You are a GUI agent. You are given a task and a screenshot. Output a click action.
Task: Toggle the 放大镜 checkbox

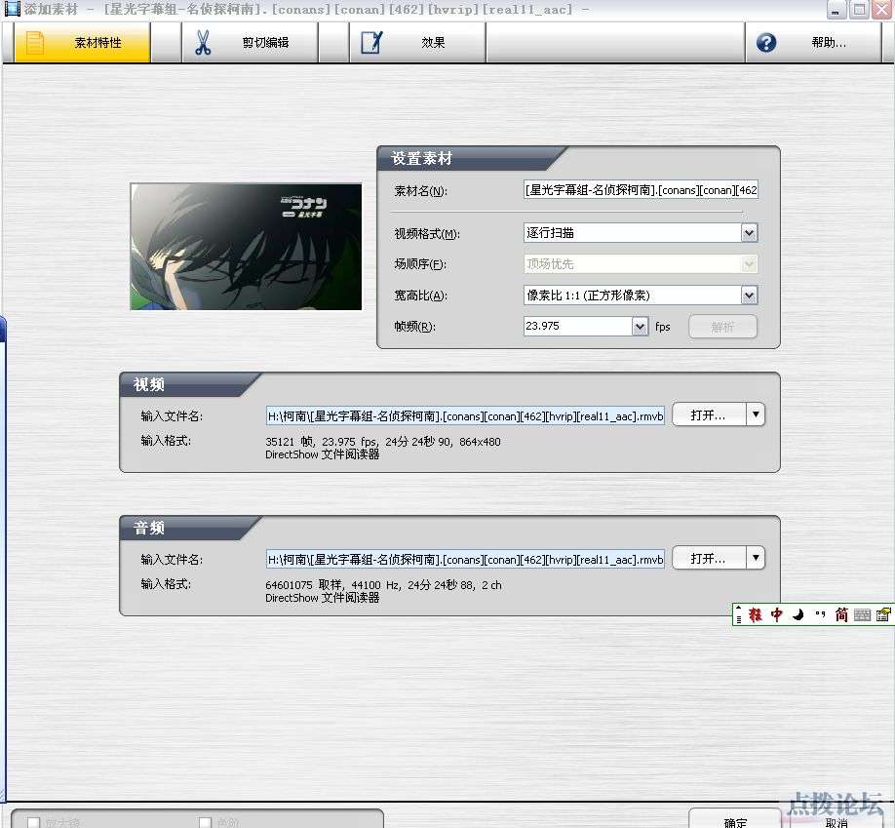tap(34, 822)
